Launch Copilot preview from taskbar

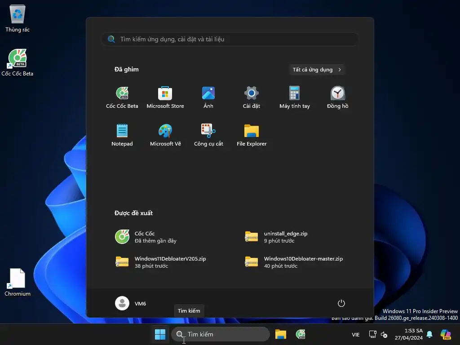pos(446,334)
